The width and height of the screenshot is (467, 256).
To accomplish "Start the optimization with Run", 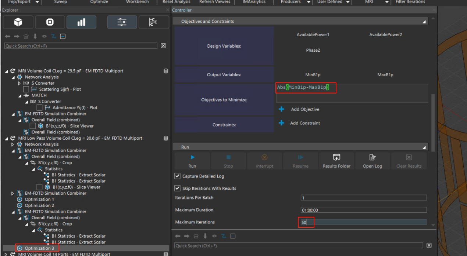I will pos(192,161).
